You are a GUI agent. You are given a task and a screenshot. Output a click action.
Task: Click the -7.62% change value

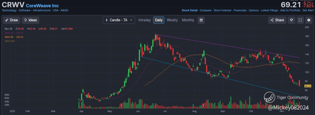[308, 6]
